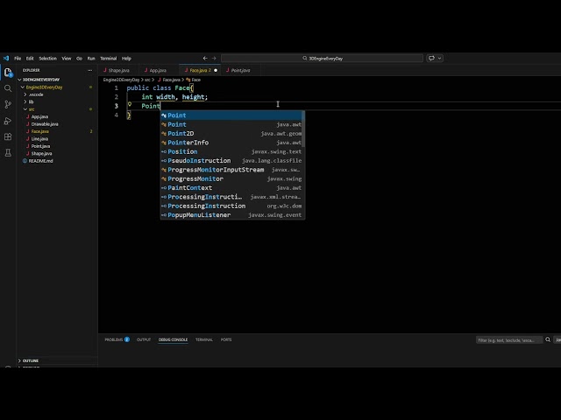Switch to the OUTPUT panel tab
Image resolution: width=561 pixels, height=420 pixels.
click(x=144, y=339)
